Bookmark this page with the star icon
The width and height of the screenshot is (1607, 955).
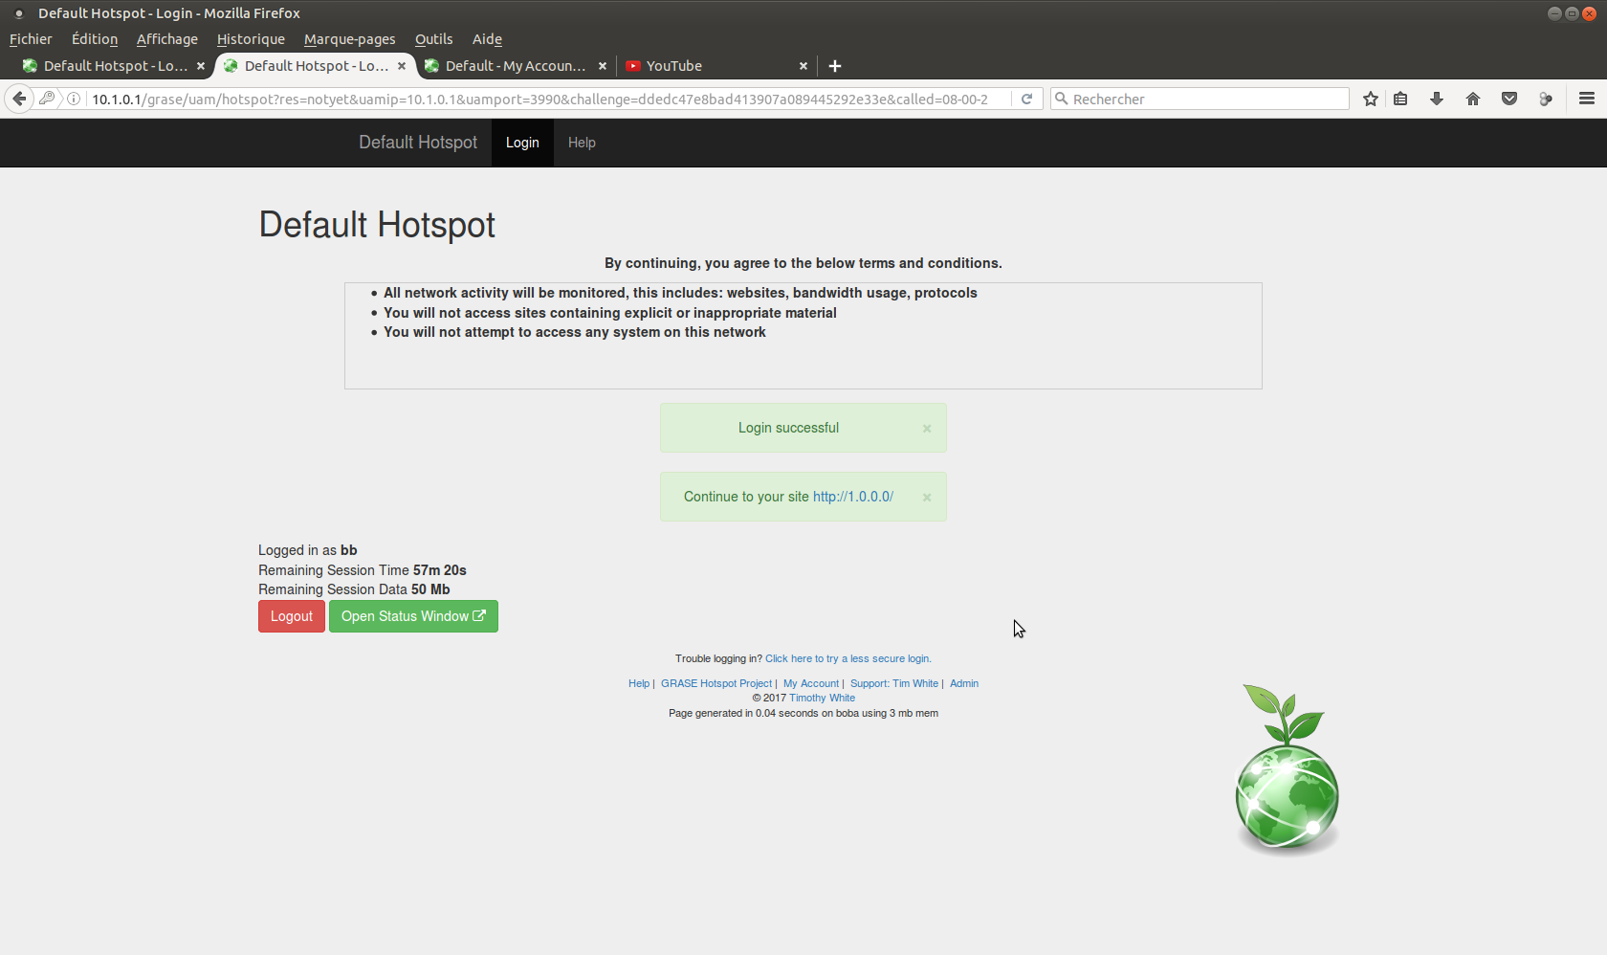pyautogui.click(x=1371, y=99)
